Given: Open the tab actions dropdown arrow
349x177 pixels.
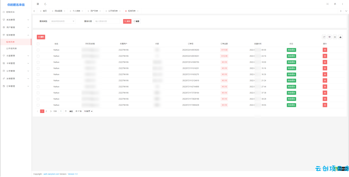Looking at the screenshot, I should 346,11.
